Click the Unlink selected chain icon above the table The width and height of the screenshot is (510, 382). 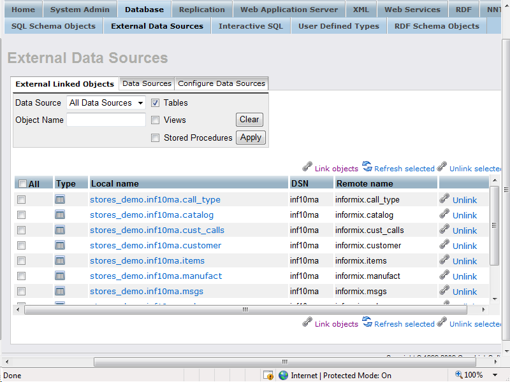(x=442, y=166)
